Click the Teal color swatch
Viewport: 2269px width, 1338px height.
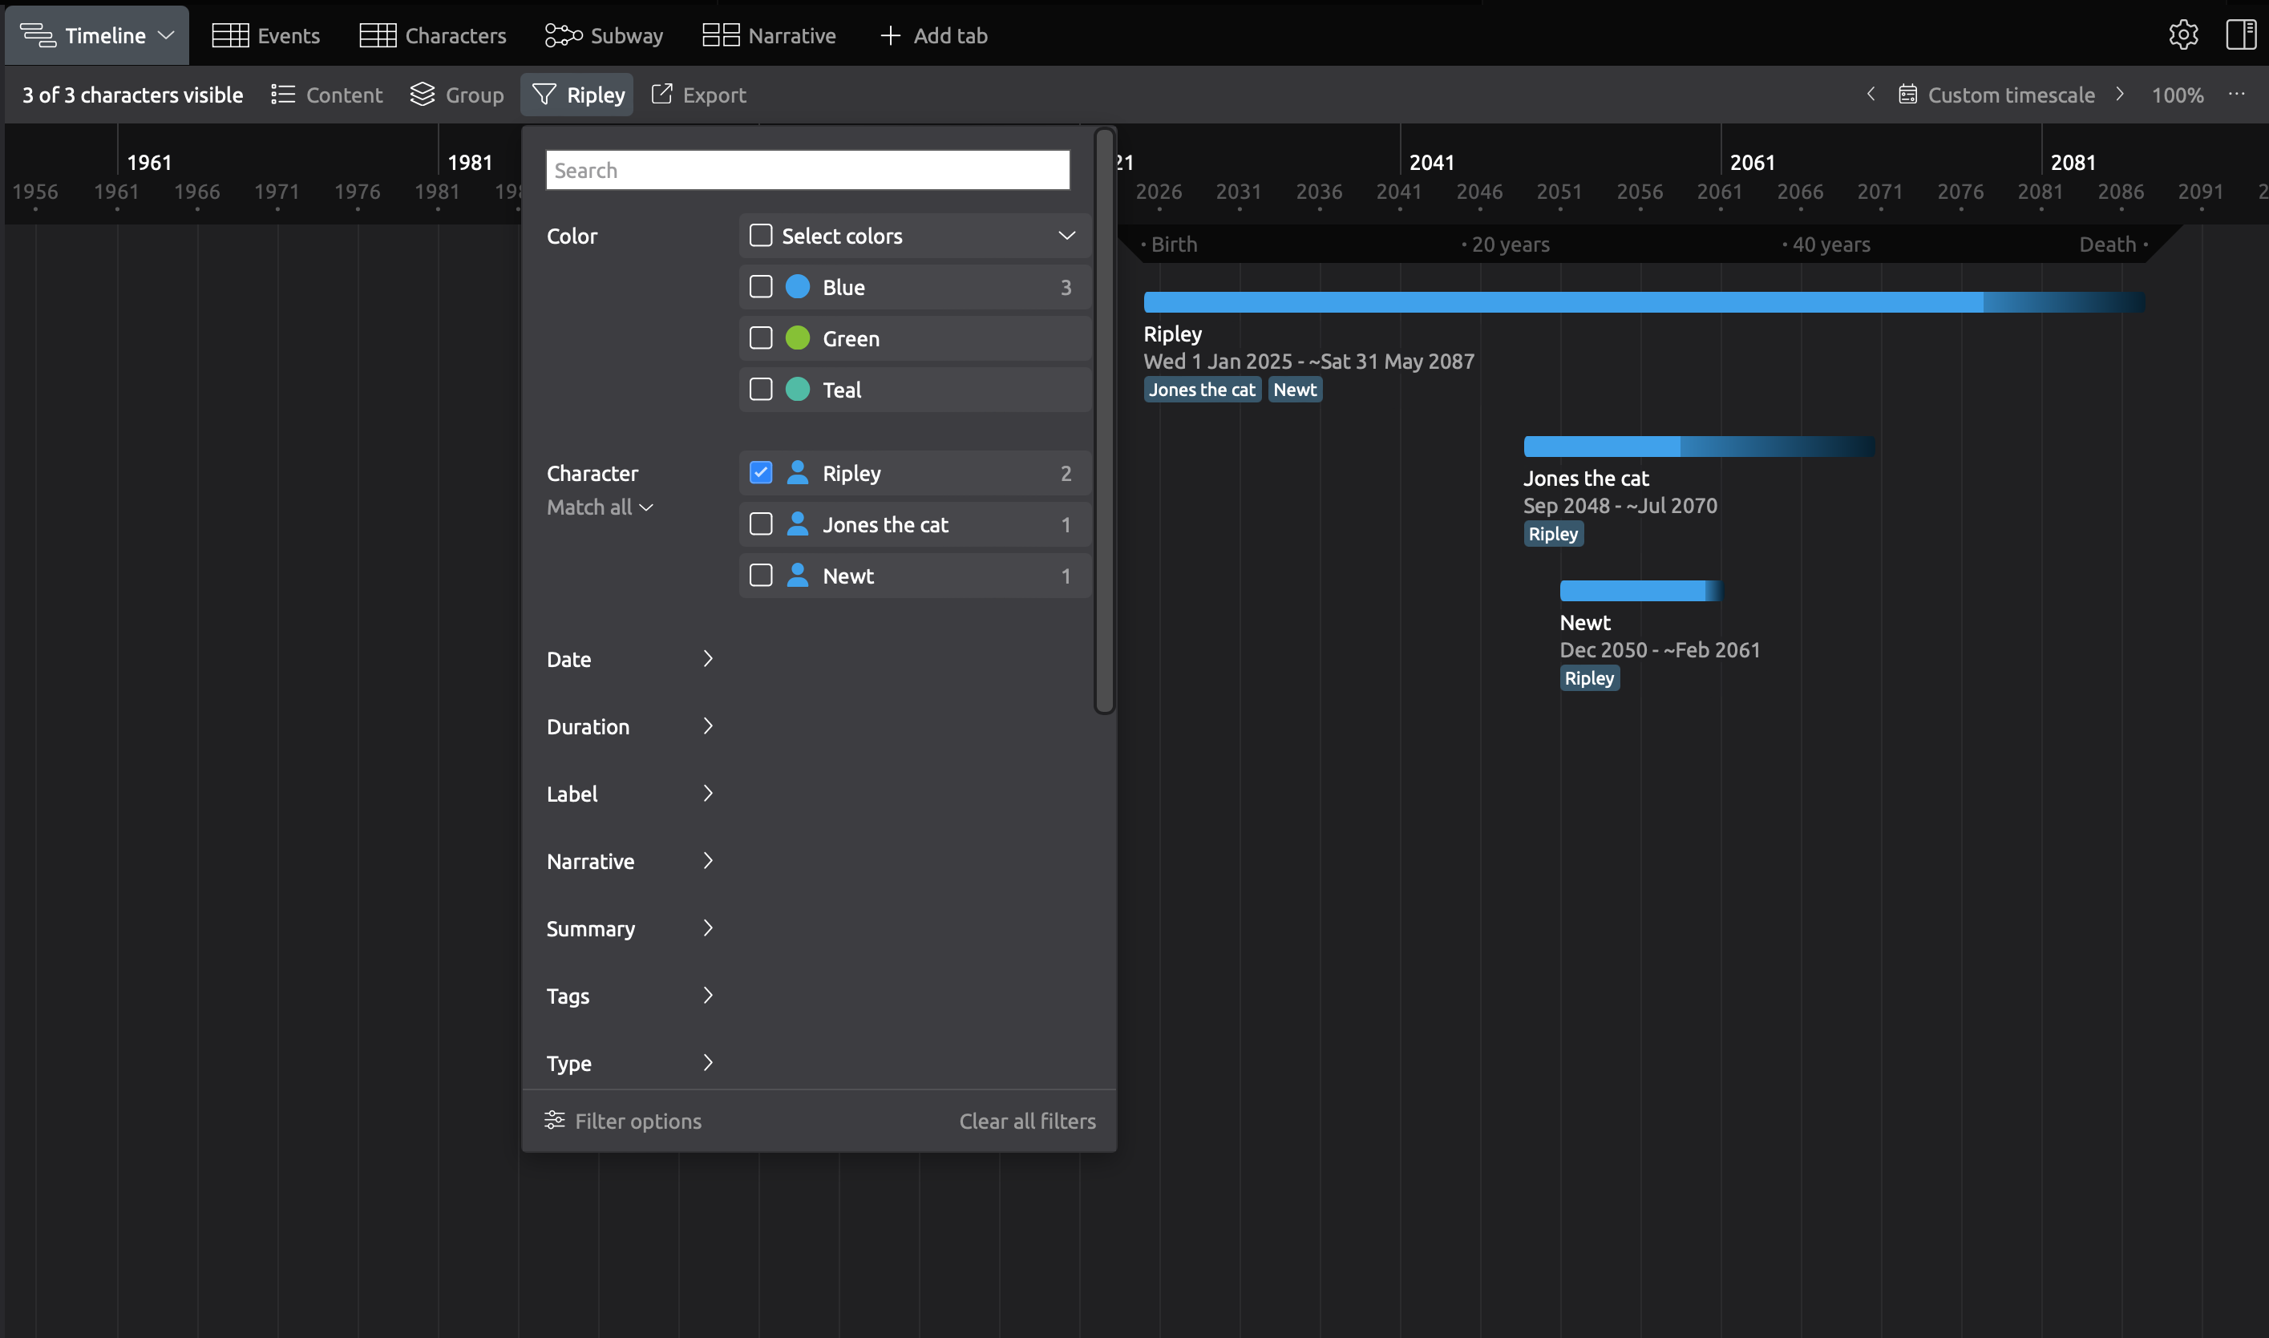797,390
